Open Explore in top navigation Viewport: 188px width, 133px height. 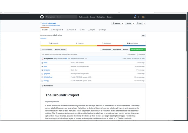[x=110, y=17]
